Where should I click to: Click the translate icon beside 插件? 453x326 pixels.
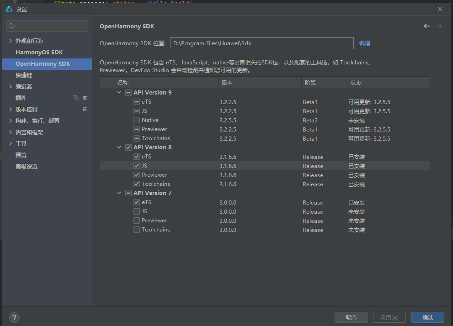click(76, 98)
